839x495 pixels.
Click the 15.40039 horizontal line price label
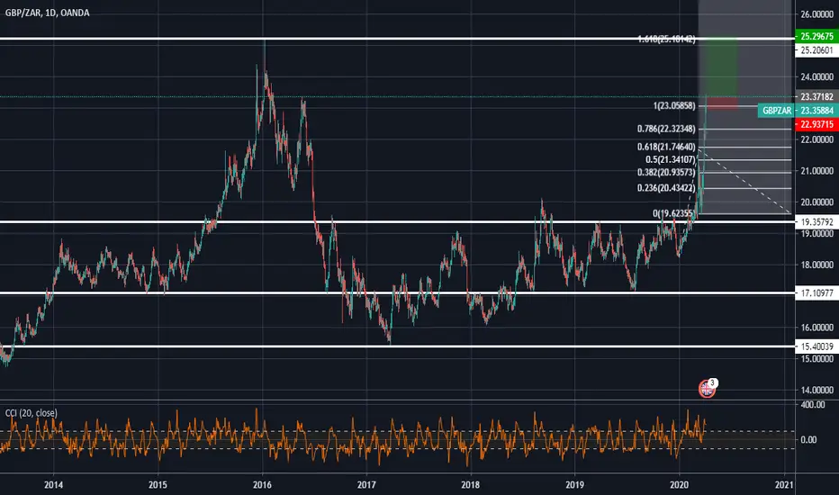[816, 346]
